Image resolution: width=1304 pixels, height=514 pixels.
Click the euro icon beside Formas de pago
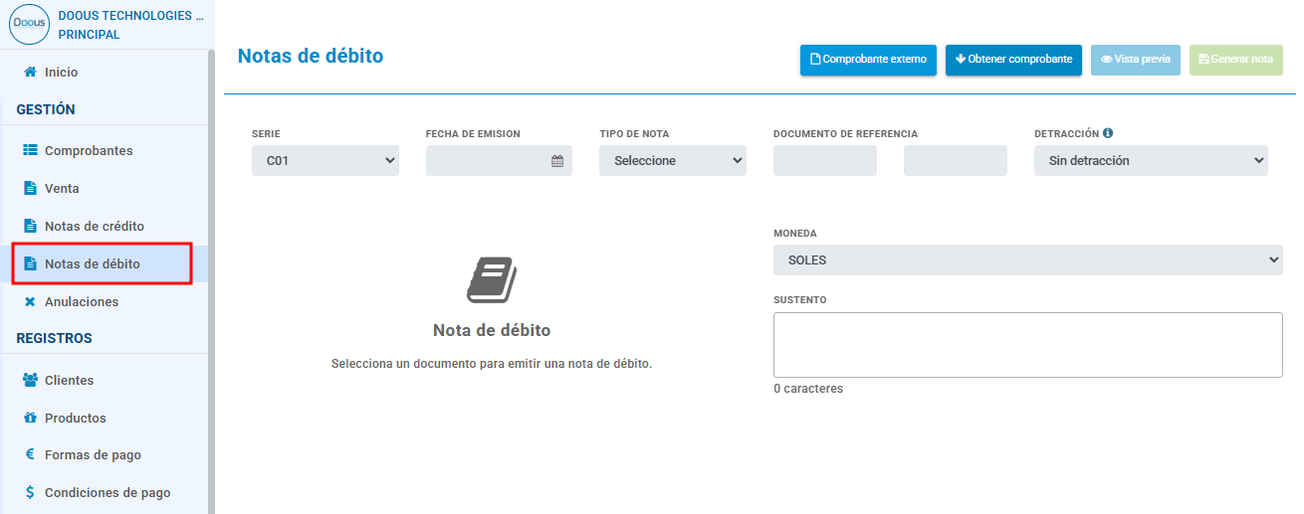click(x=30, y=454)
